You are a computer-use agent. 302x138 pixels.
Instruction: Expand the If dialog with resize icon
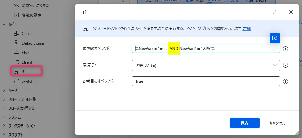click(275, 12)
